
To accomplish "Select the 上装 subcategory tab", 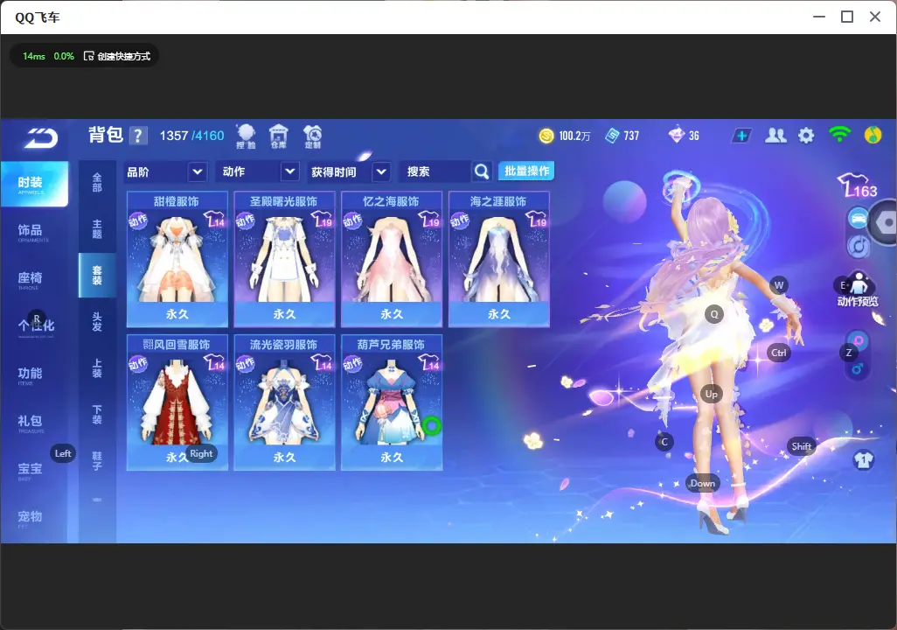I will (97, 368).
